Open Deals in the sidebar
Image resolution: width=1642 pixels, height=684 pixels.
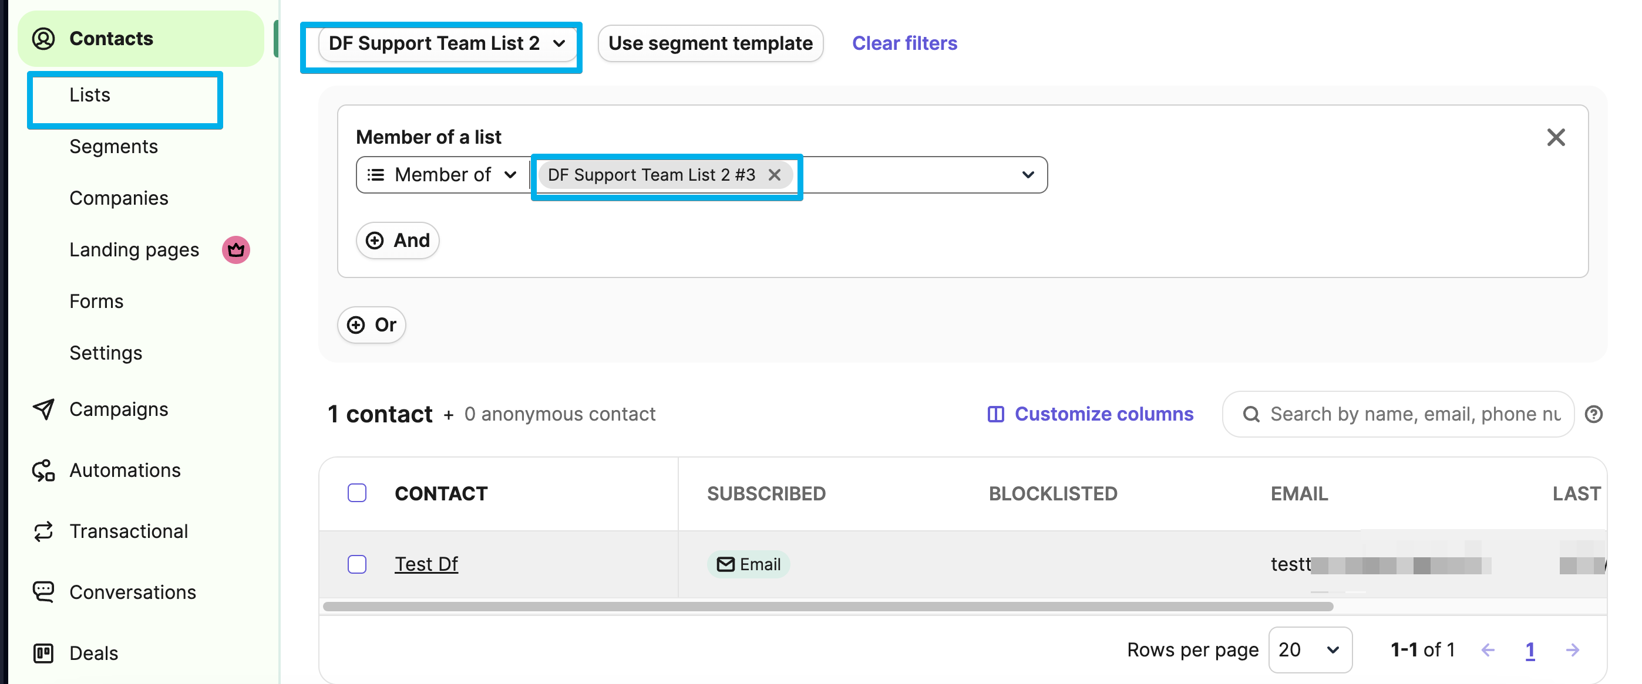coord(94,653)
